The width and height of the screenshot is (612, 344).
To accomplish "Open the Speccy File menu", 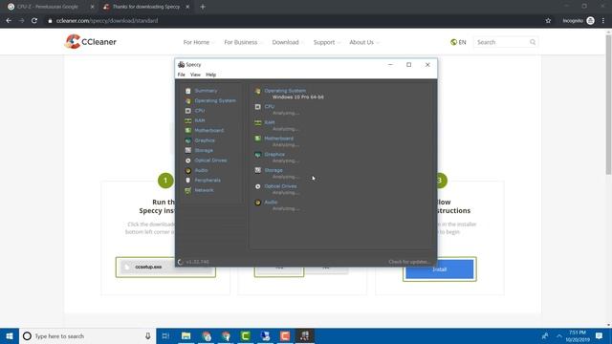I will click(x=181, y=75).
